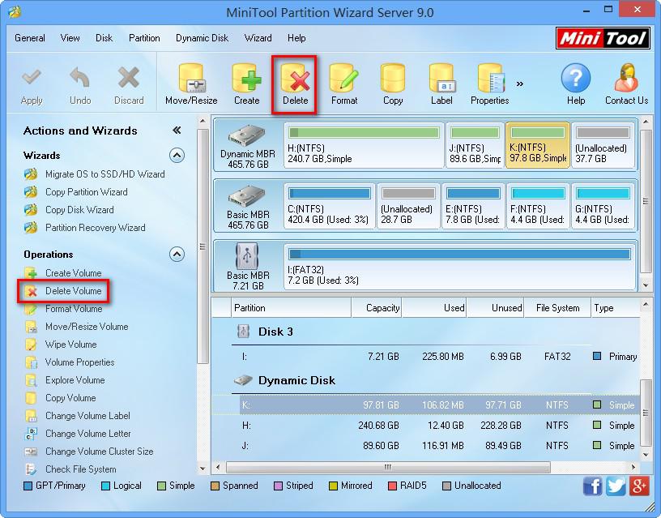Select the J:(NTFS) 89.6 GB volume block

click(475, 145)
